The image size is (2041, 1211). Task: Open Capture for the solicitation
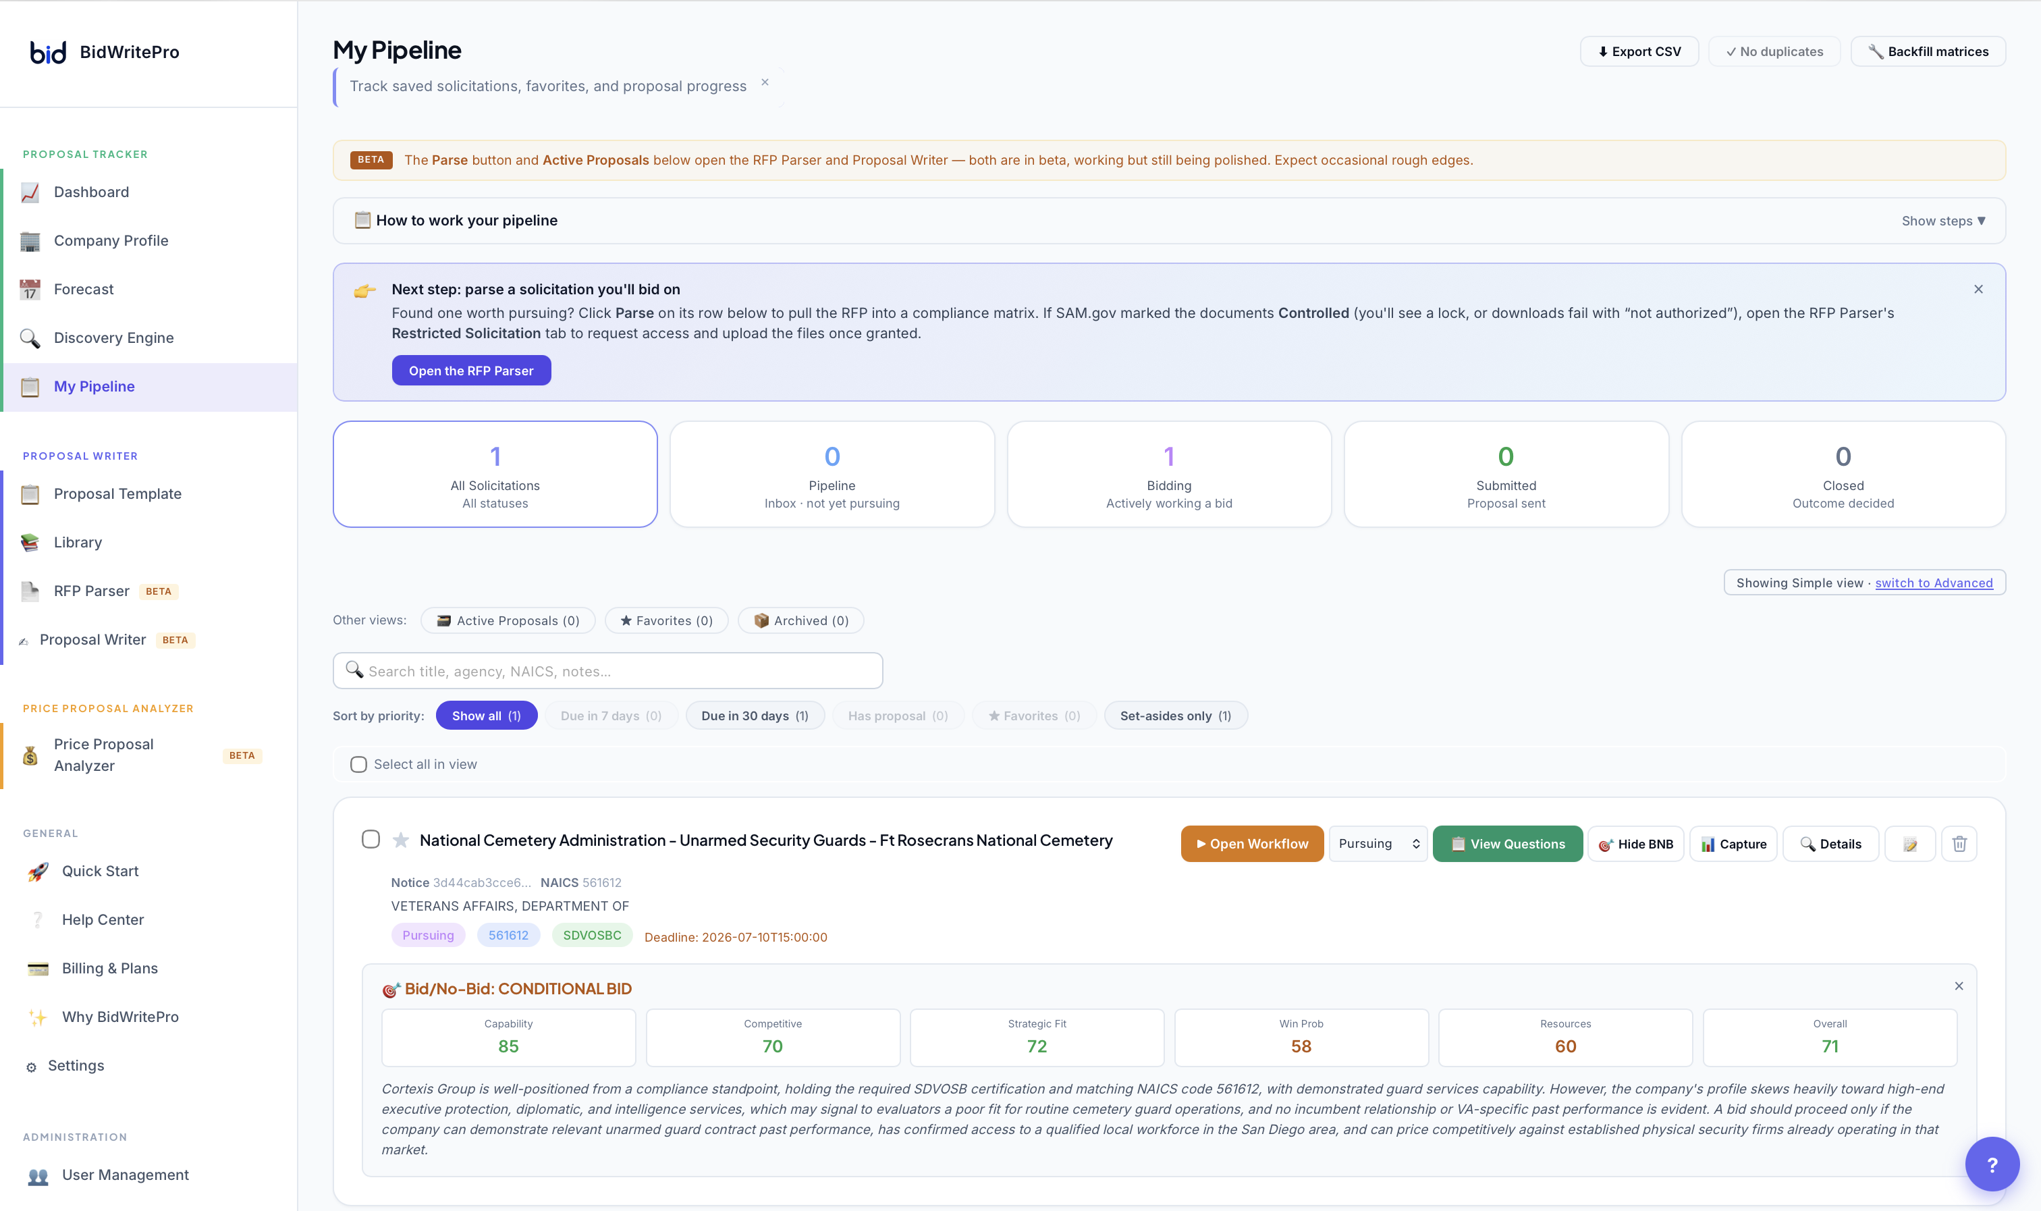tap(1733, 844)
